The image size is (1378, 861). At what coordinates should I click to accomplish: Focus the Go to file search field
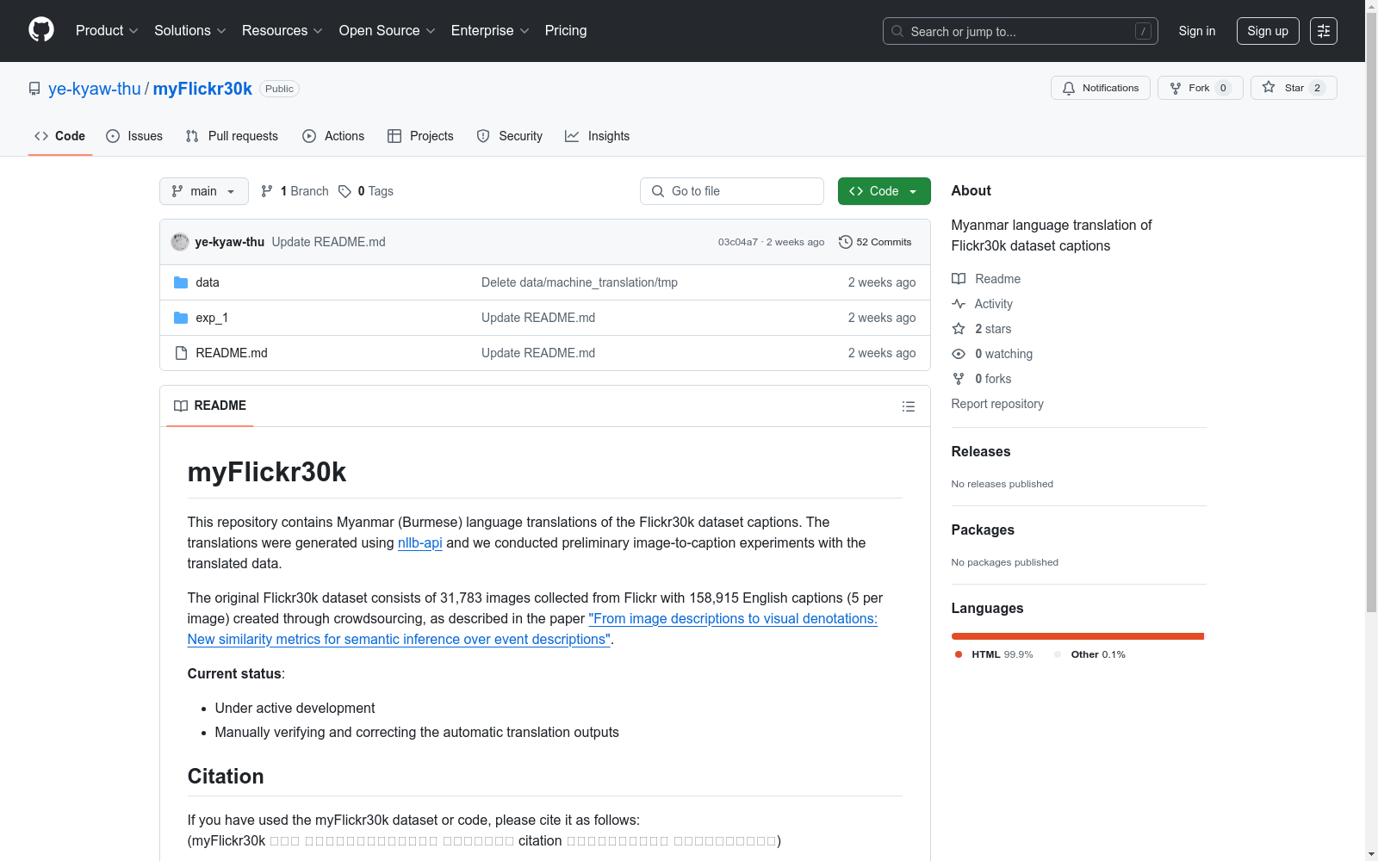tap(732, 191)
